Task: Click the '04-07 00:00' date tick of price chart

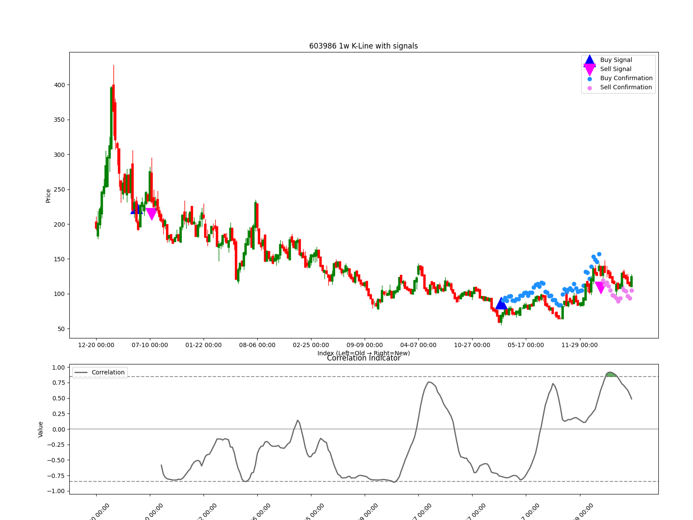Action: click(418, 345)
